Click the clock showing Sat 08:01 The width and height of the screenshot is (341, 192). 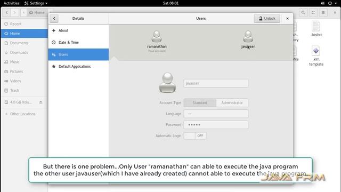point(170,3)
